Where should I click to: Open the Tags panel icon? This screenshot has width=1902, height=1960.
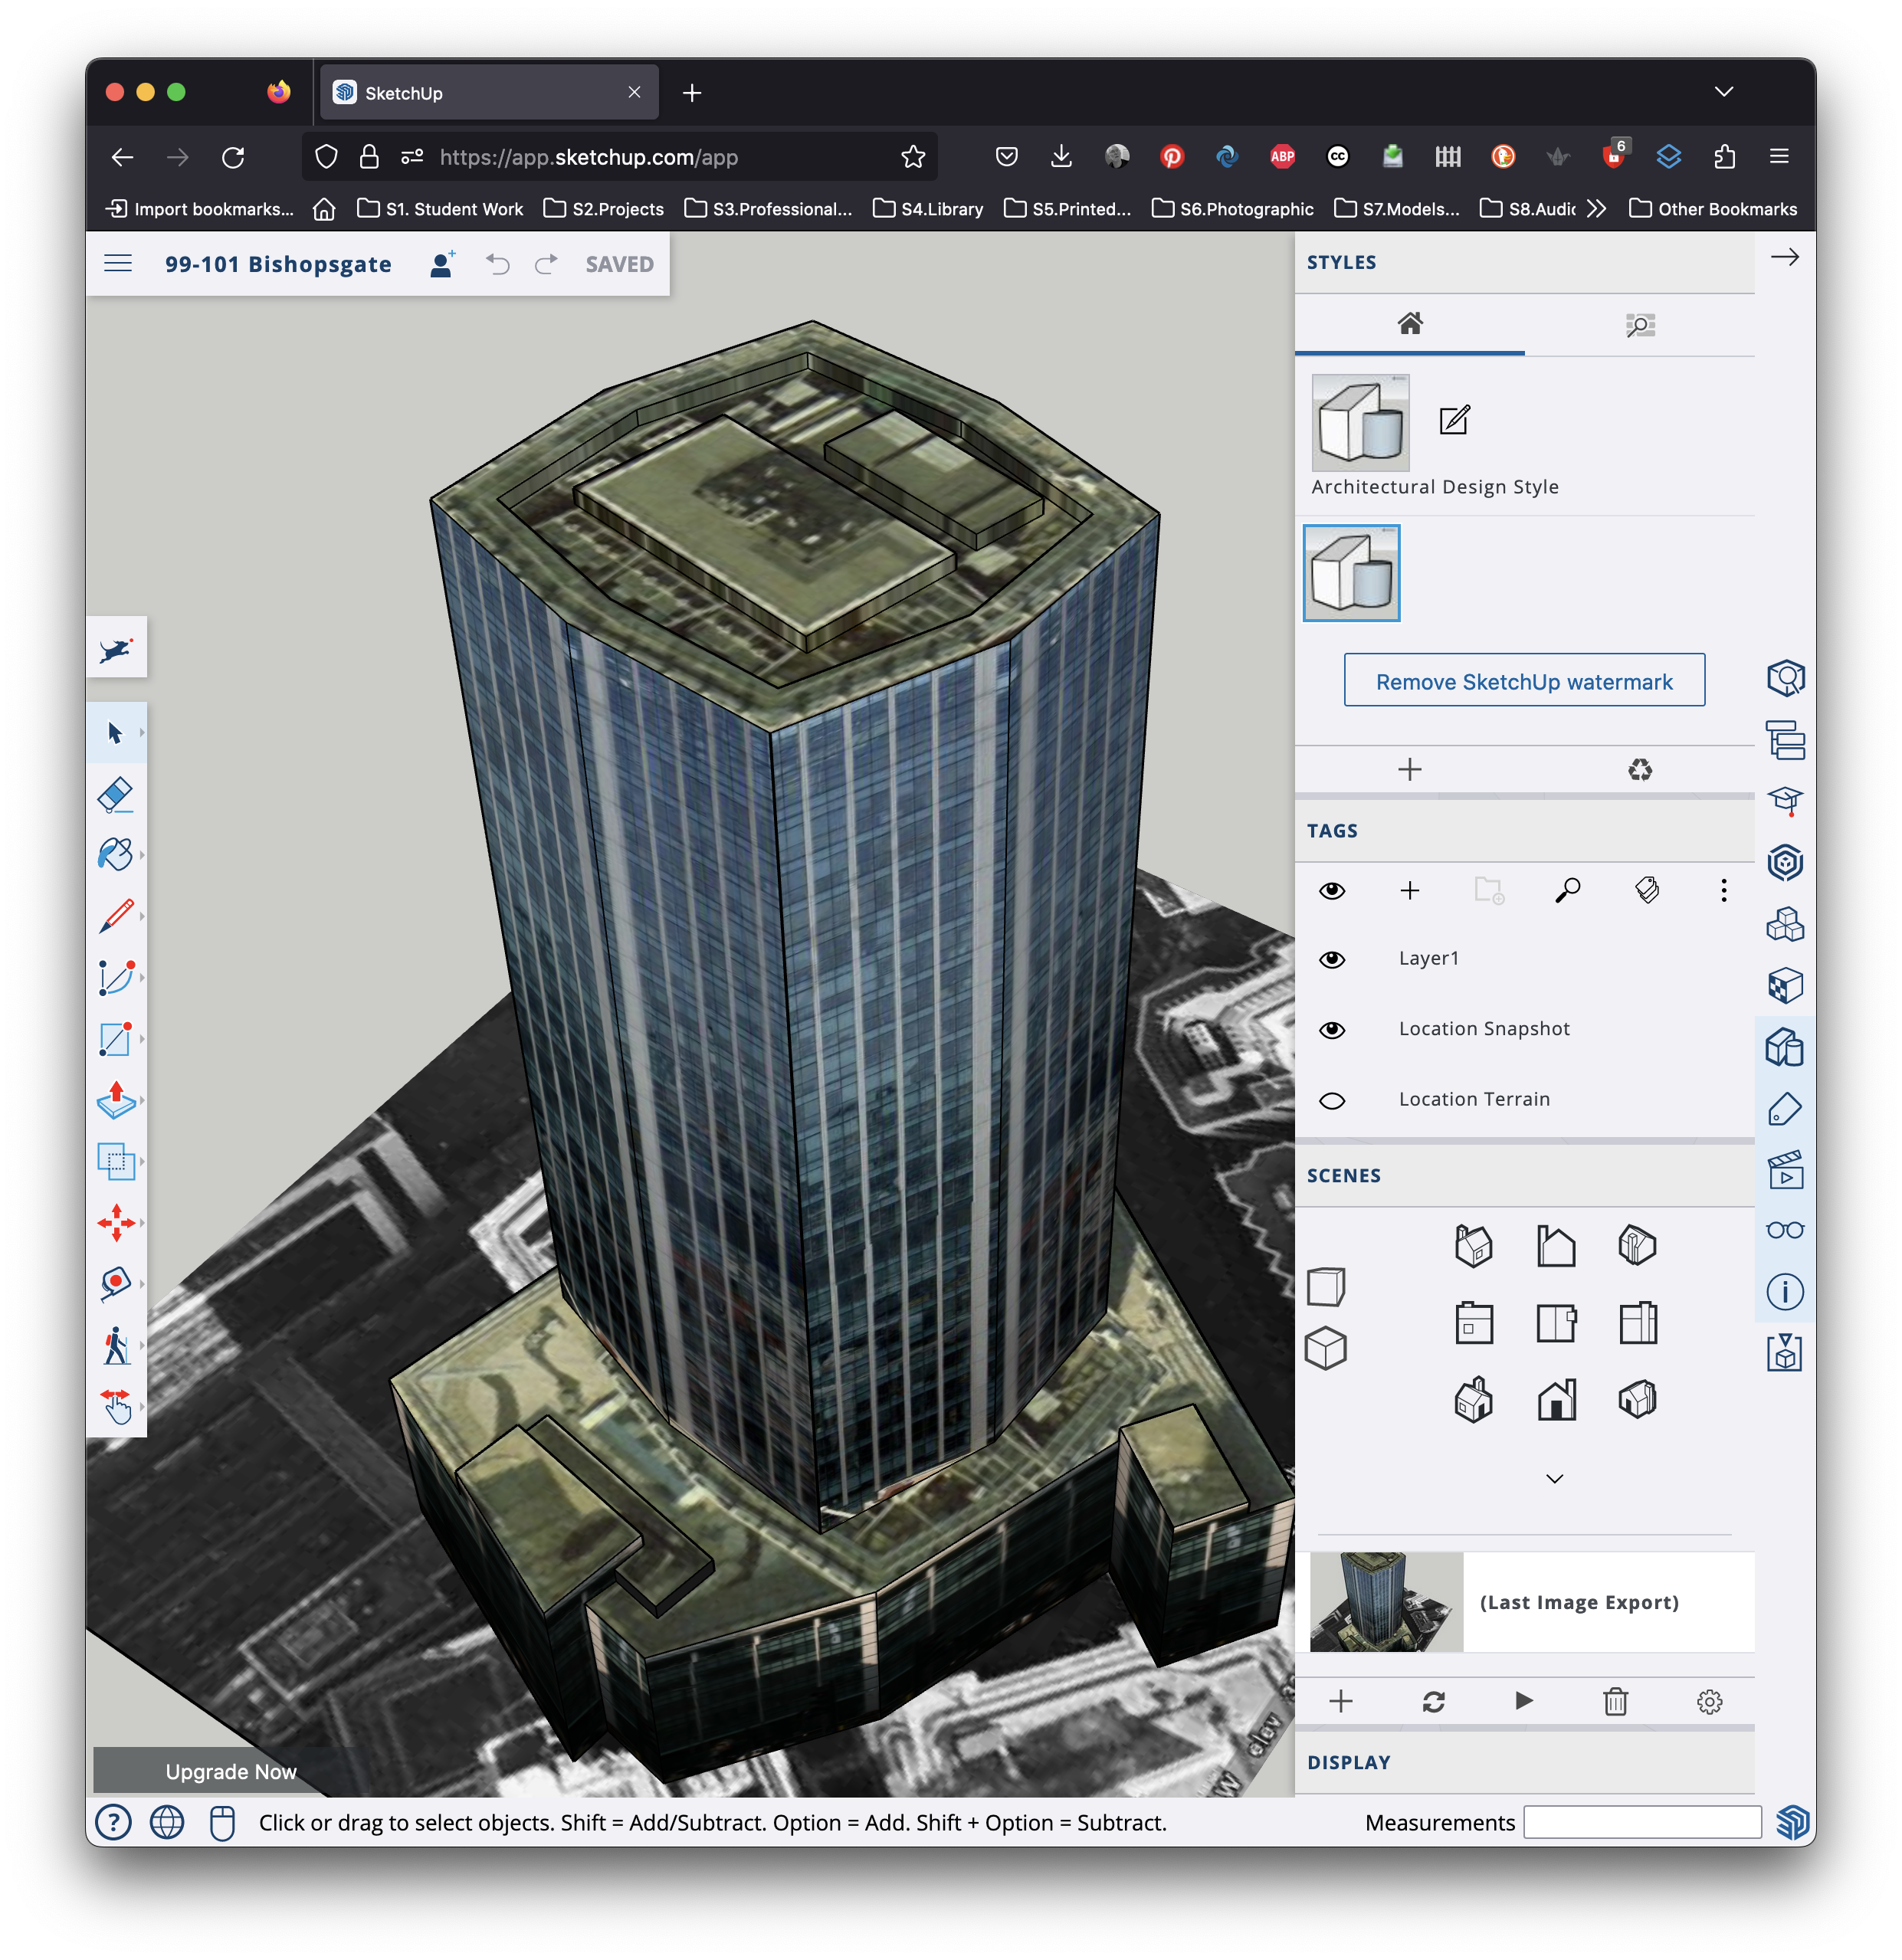pos(1784,1109)
